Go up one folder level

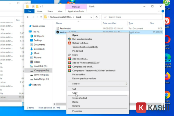pyautogui.click(x=41, y=17)
